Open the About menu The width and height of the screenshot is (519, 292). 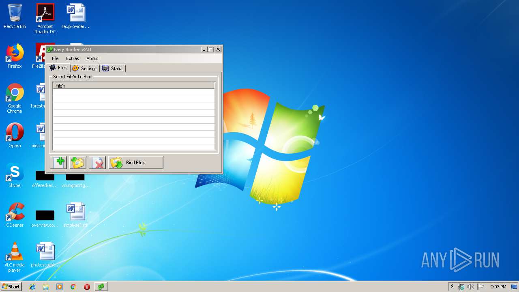click(x=92, y=58)
